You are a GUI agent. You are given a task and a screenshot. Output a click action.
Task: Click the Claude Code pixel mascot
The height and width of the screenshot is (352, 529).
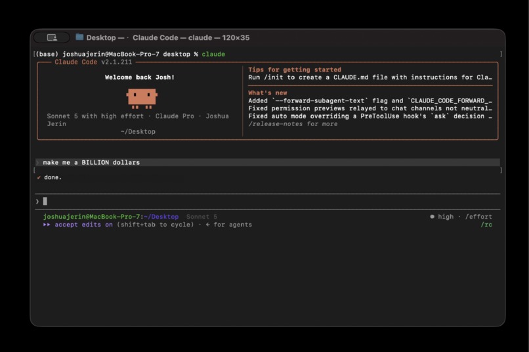(x=142, y=99)
